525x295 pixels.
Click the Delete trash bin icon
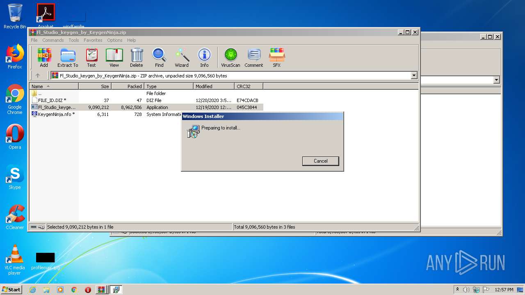point(137,57)
